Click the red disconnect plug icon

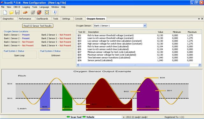39,12
